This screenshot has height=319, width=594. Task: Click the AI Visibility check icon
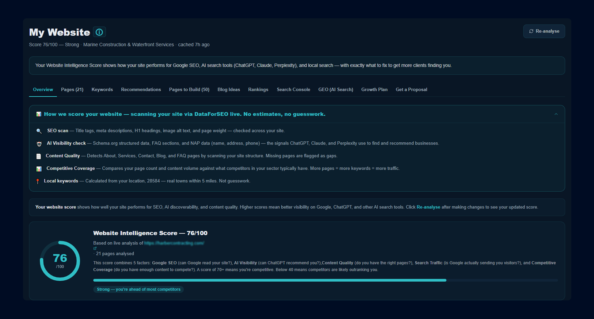pos(39,144)
